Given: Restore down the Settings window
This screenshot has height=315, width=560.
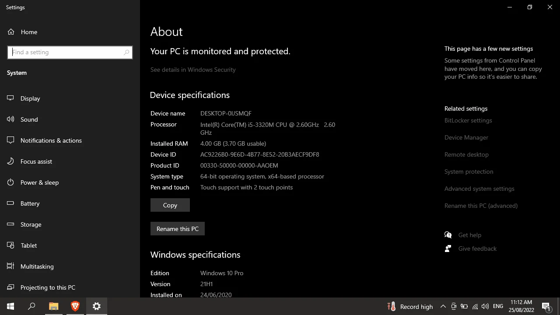Looking at the screenshot, I should pos(530,7).
